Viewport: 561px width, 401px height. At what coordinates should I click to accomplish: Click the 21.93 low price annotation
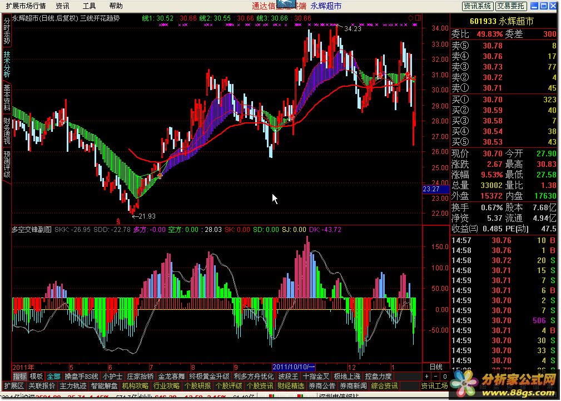tap(147, 216)
